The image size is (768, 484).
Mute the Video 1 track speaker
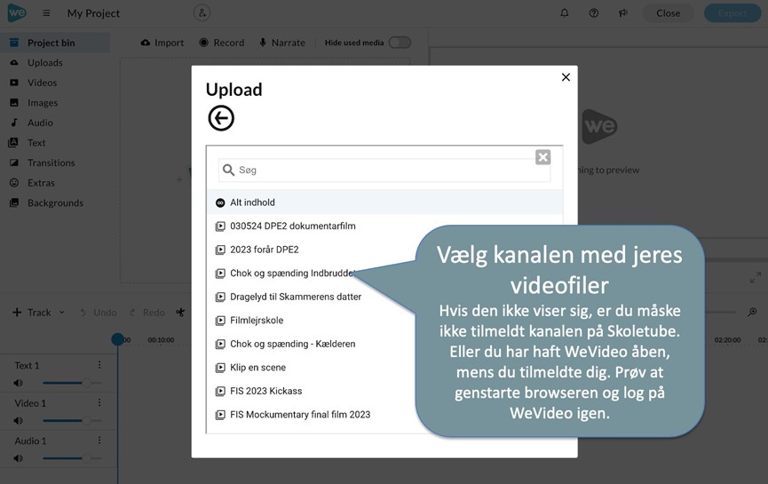tap(18, 420)
